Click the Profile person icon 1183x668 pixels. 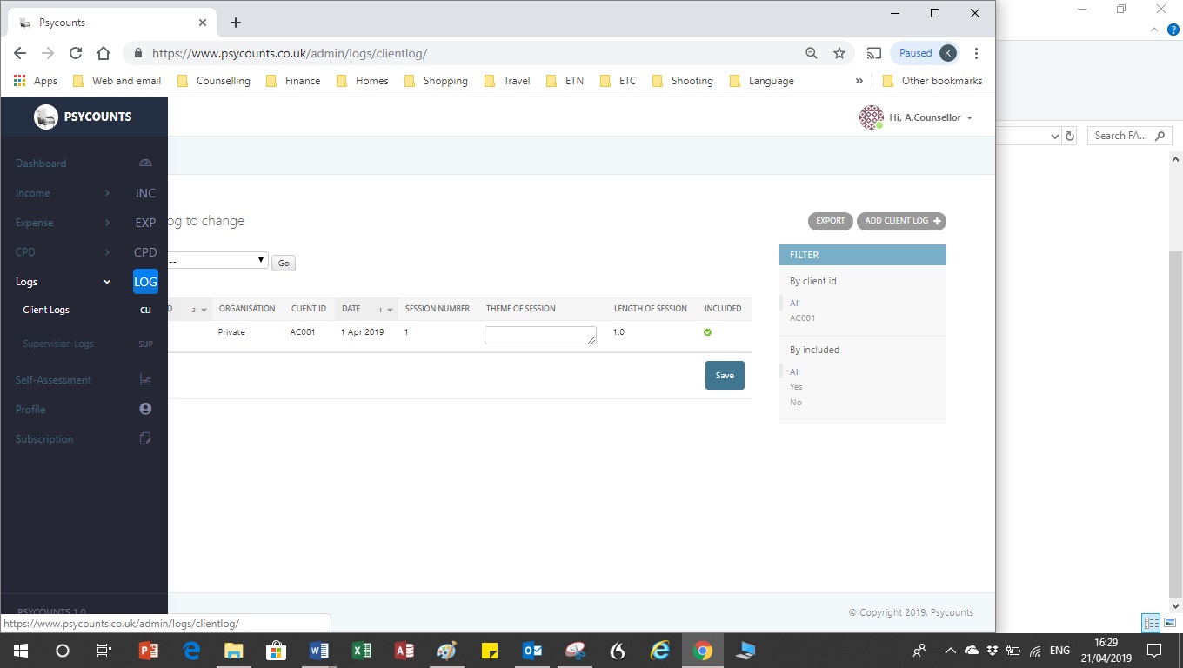pos(145,410)
